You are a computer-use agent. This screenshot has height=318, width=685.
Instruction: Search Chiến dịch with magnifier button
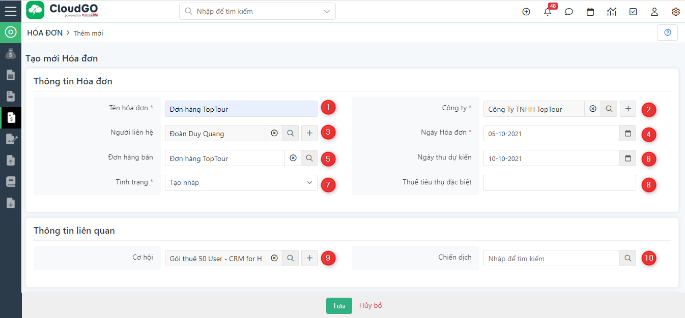coord(628,258)
